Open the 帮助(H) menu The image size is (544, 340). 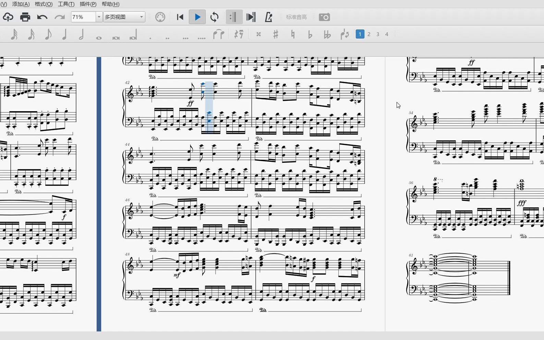click(x=111, y=4)
